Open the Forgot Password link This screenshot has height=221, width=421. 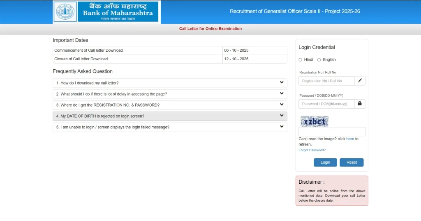pyautogui.click(x=312, y=150)
